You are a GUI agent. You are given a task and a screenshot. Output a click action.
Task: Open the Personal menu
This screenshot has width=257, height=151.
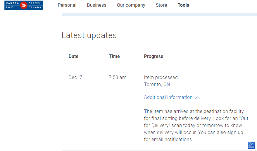point(67,5)
